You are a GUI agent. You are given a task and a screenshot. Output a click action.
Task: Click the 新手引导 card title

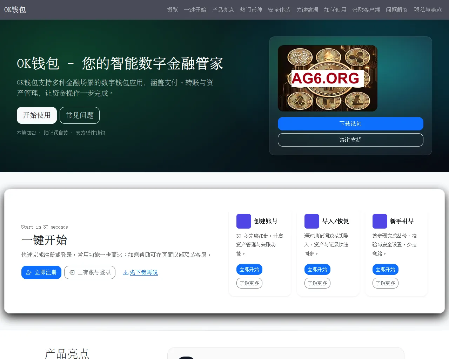[402, 221]
